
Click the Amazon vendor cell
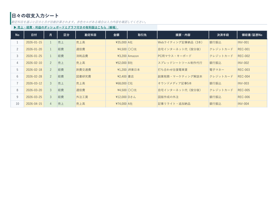[142, 56]
